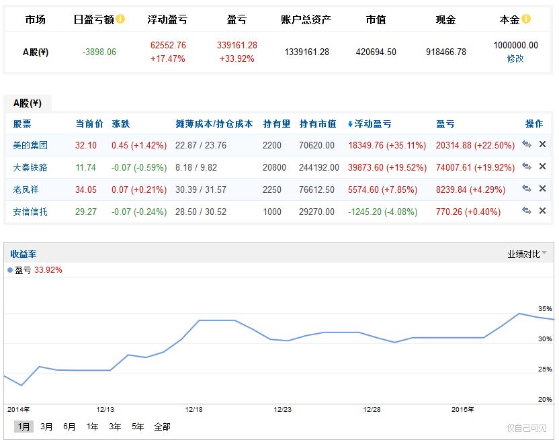Click the trade arrows icon for 安信信托

coord(527,211)
